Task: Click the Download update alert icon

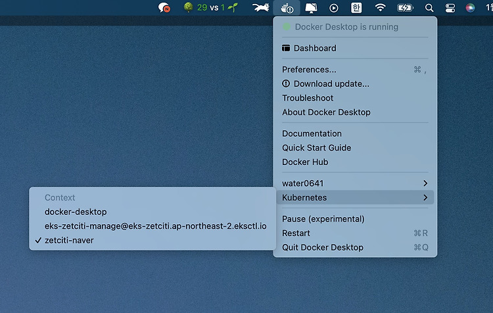Action: [286, 84]
